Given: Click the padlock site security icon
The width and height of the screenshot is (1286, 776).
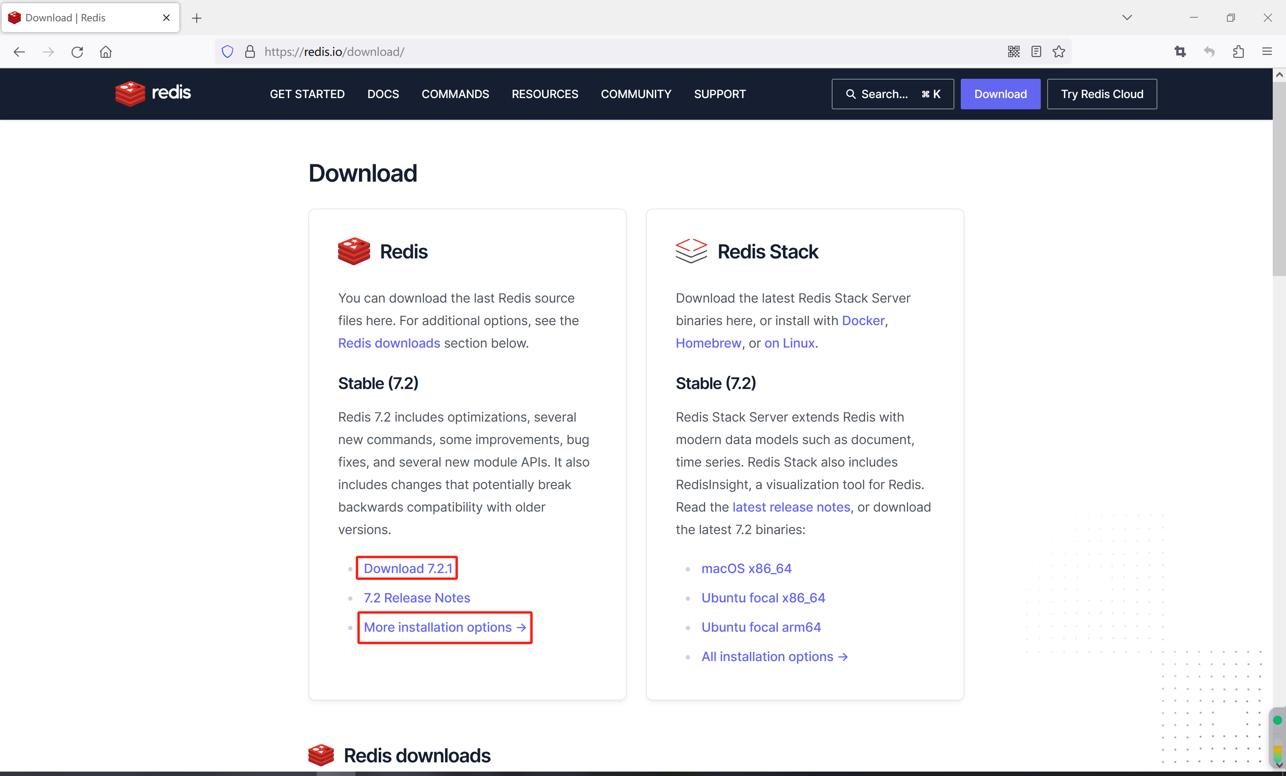Looking at the screenshot, I should (250, 51).
